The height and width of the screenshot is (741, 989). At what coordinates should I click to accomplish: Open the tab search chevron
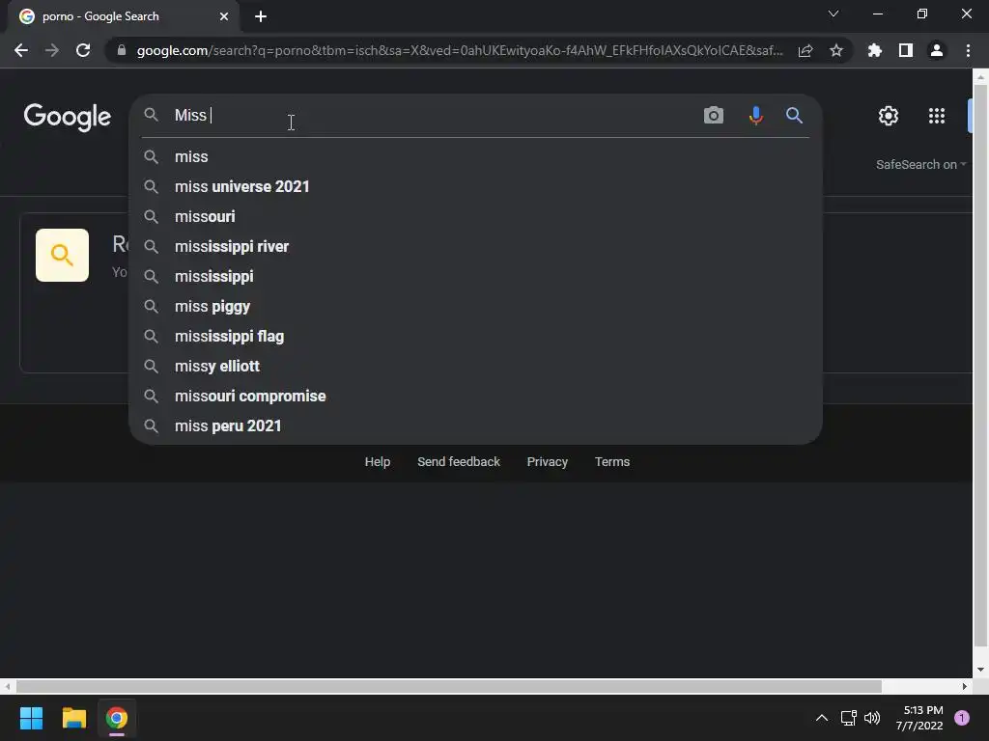834,14
